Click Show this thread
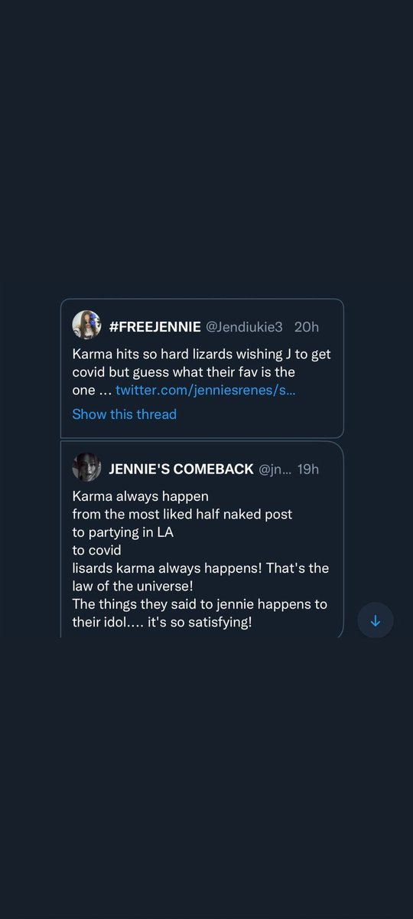This screenshot has width=413, height=919. pyautogui.click(x=124, y=414)
